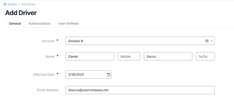
Task: Focus the Middle name field
Action: tap(129, 56)
